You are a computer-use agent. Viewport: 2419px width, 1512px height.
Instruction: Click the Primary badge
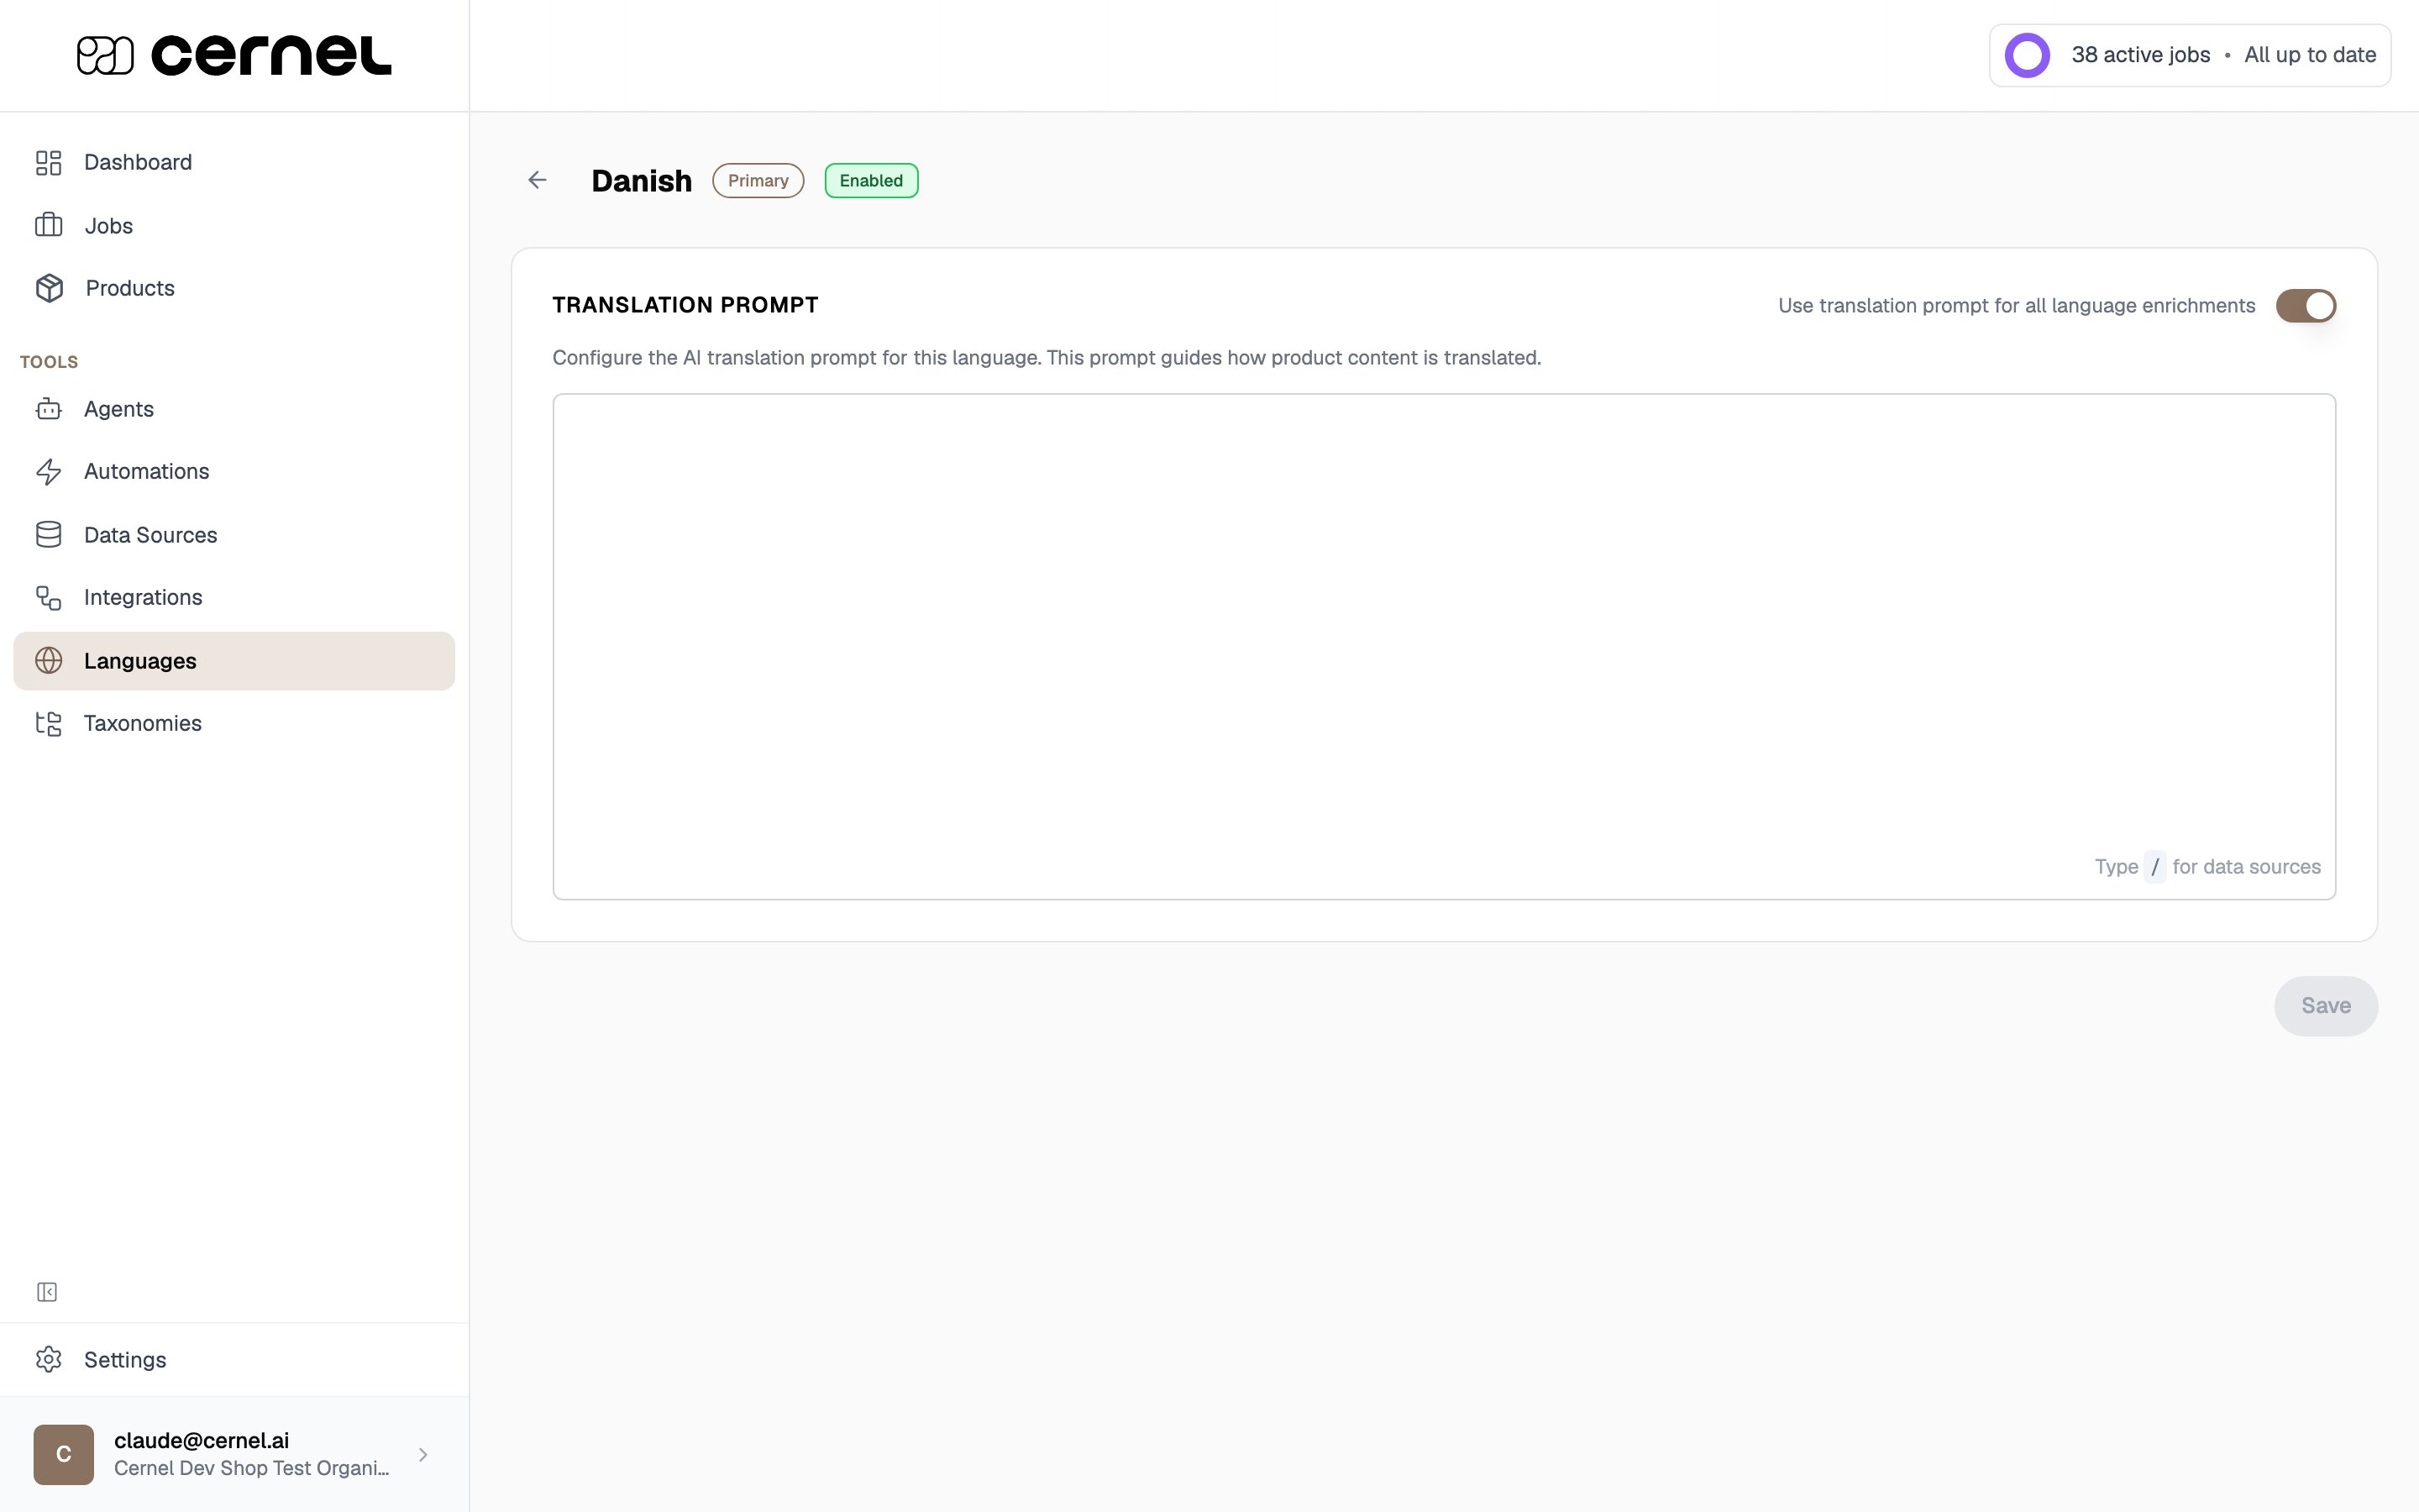[758, 181]
